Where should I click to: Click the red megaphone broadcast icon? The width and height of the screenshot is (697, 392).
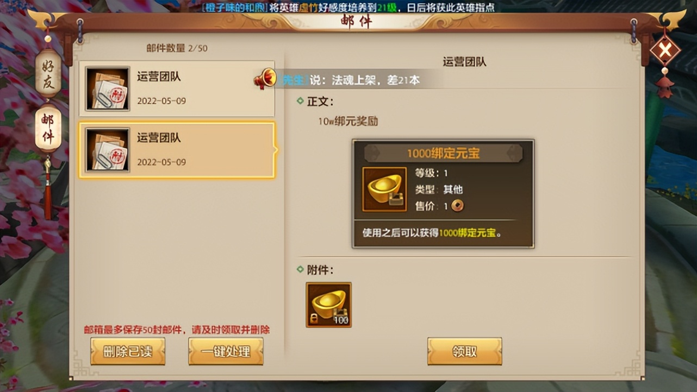(265, 79)
